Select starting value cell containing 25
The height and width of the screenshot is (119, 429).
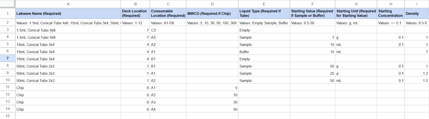click(312, 73)
